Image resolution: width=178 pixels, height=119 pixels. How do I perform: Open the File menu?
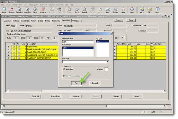[x=3, y=5]
